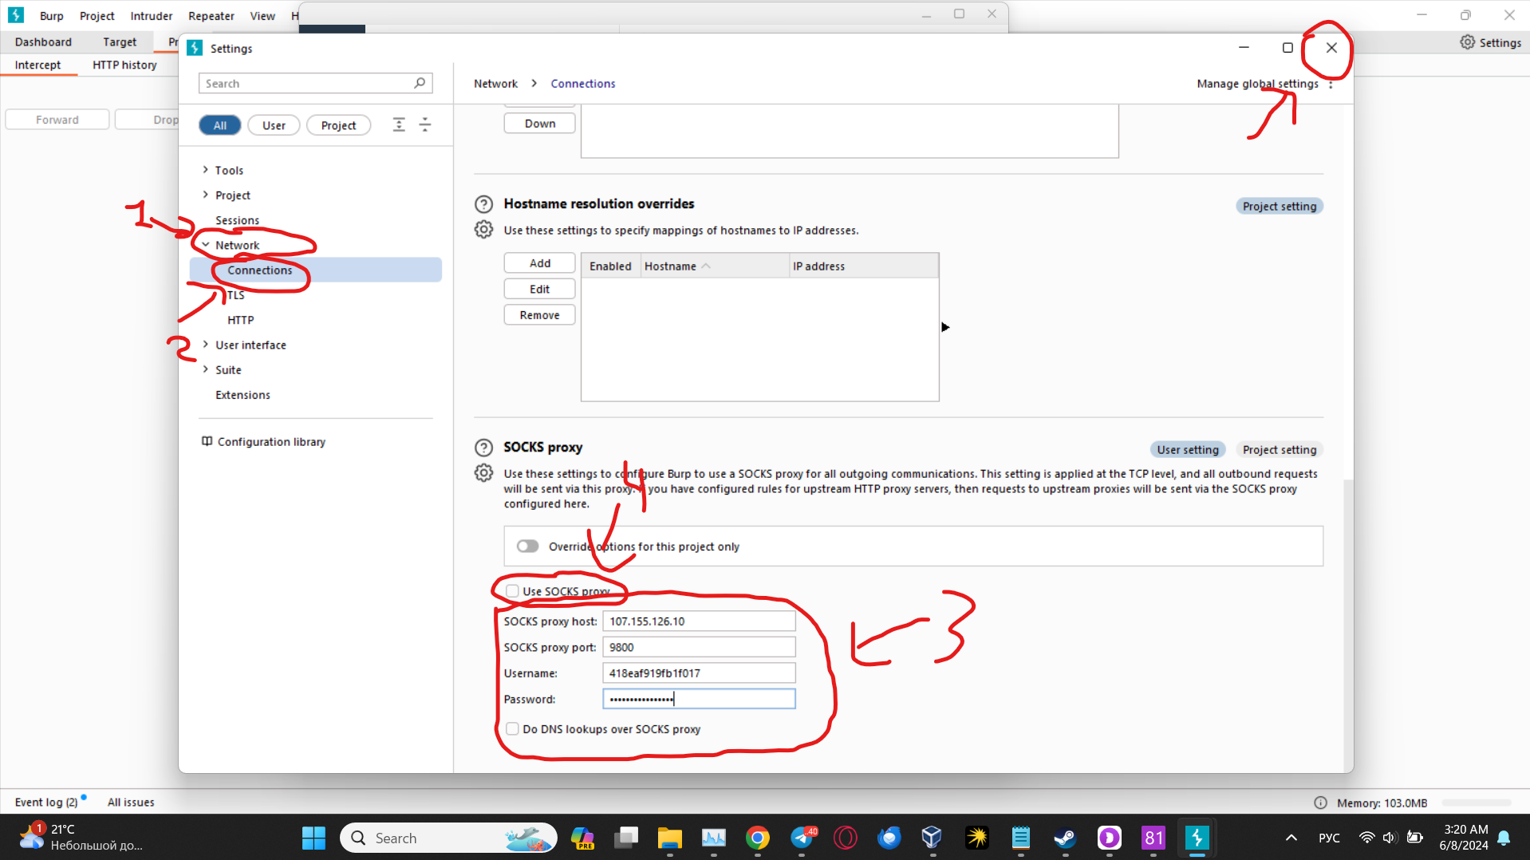Enable the Use SOCKS proxy checkbox
The image size is (1530, 860).
coord(512,591)
